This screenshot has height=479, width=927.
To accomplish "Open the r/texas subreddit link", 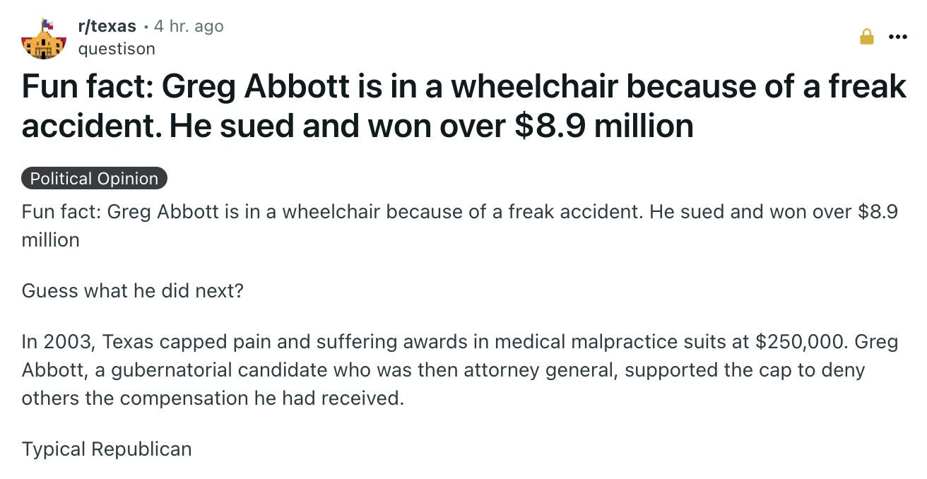I will (x=107, y=27).
